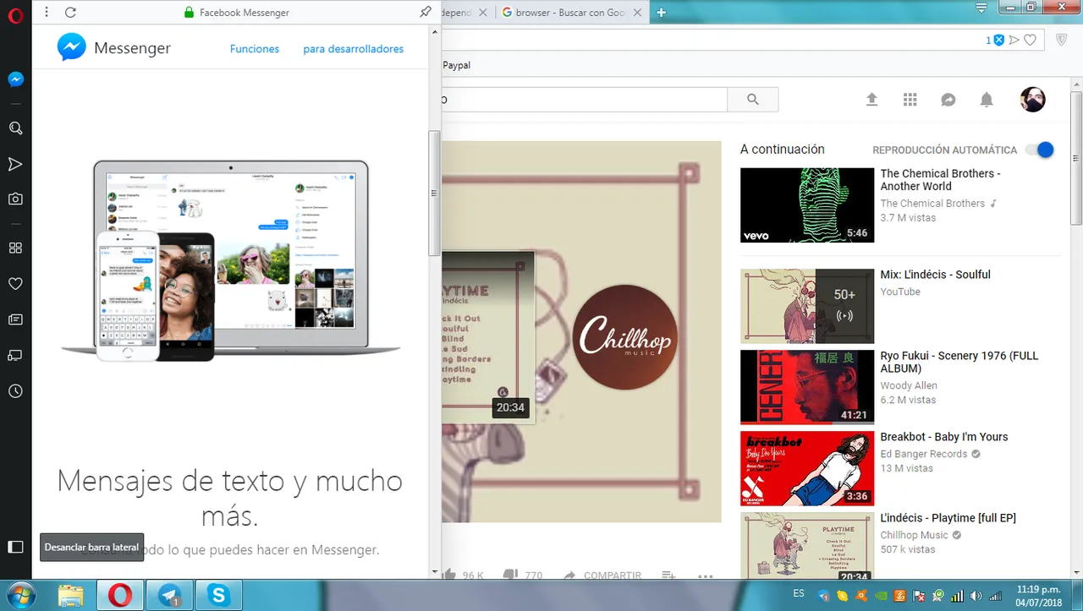Reload the Messenger panel
Screen dimensions: 1083x611
pyautogui.click(x=70, y=12)
